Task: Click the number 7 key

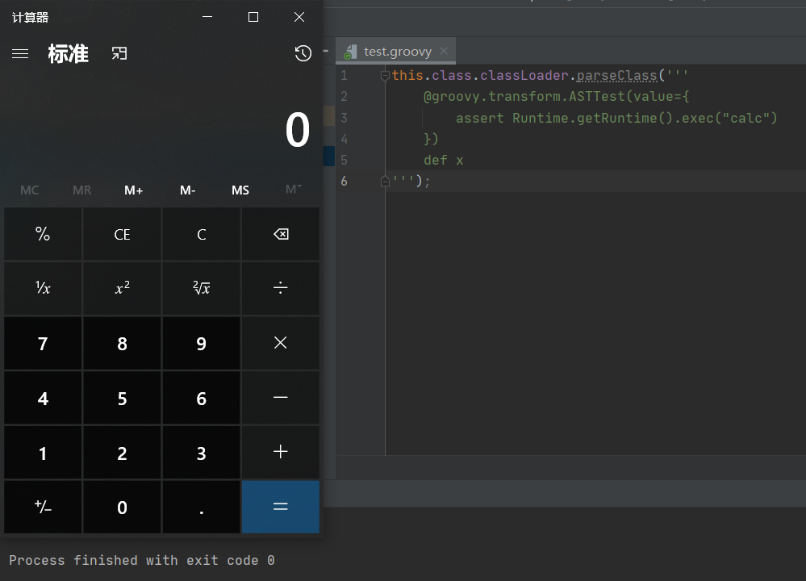Action: point(43,344)
